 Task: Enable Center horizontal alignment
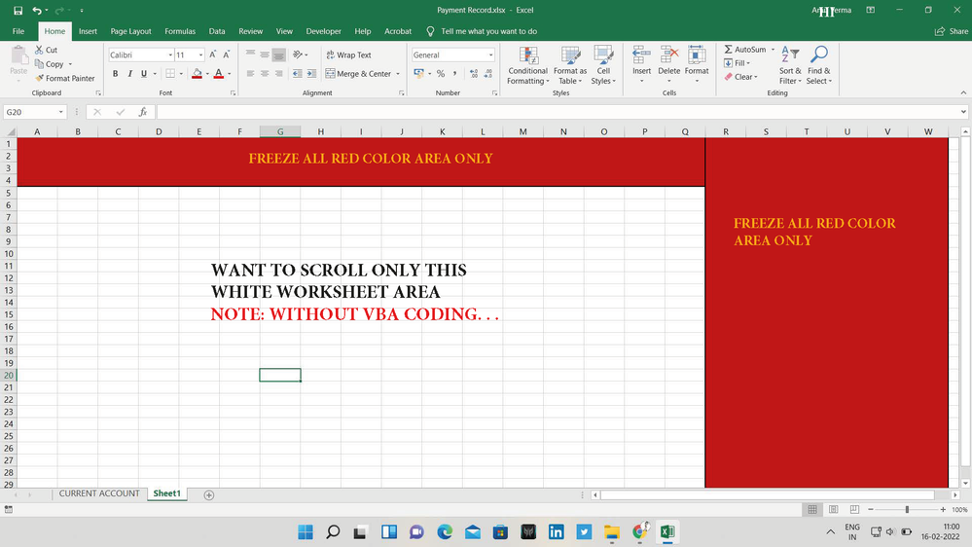click(265, 73)
